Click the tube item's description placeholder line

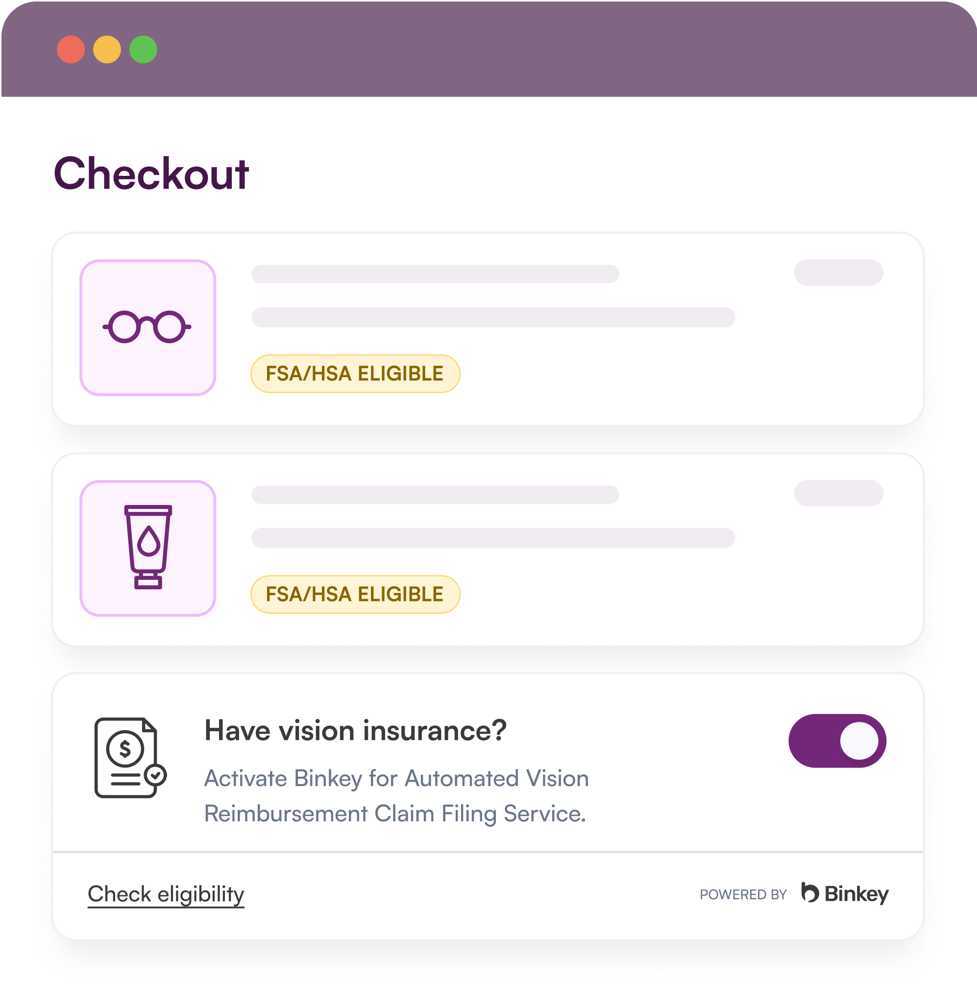point(493,538)
